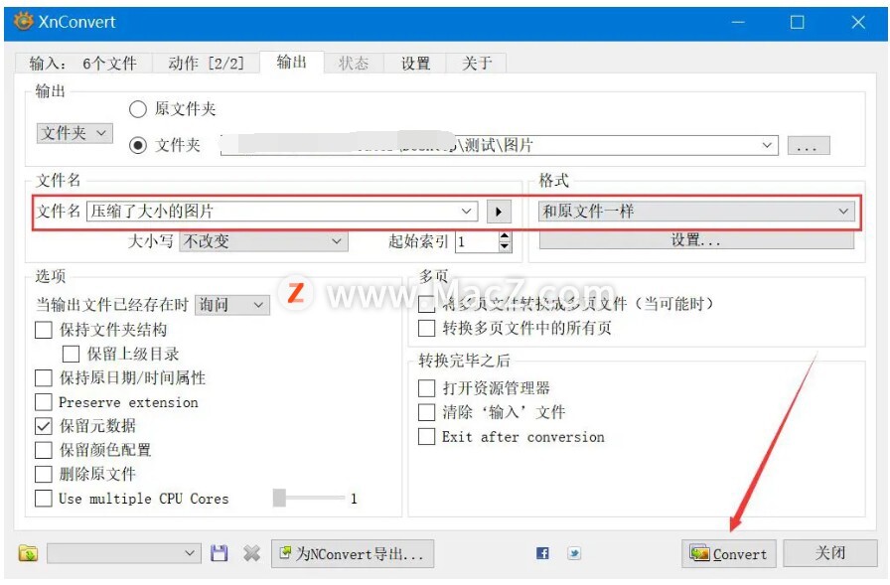890x585 pixels.
Task: Select the 原文件夹 radio button
Action: pyautogui.click(x=138, y=109)
